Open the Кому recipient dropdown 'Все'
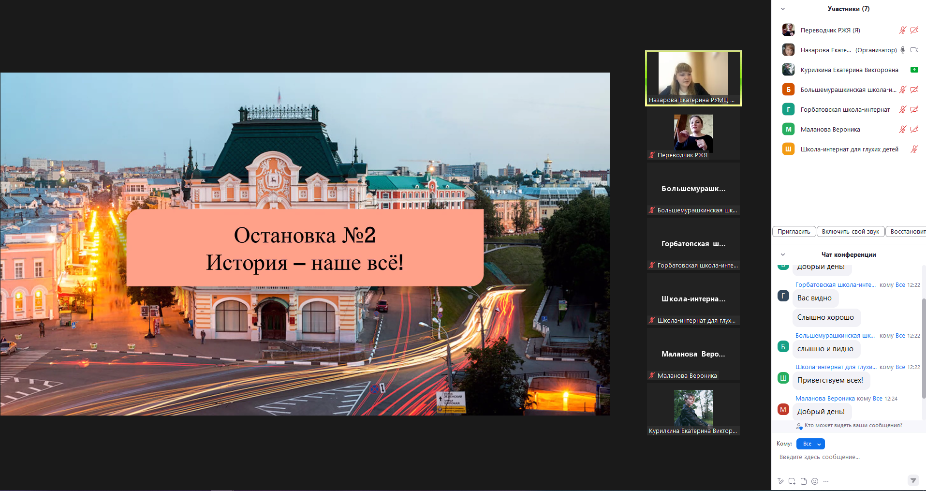926x491 pixels. click(x=810, y=444)
